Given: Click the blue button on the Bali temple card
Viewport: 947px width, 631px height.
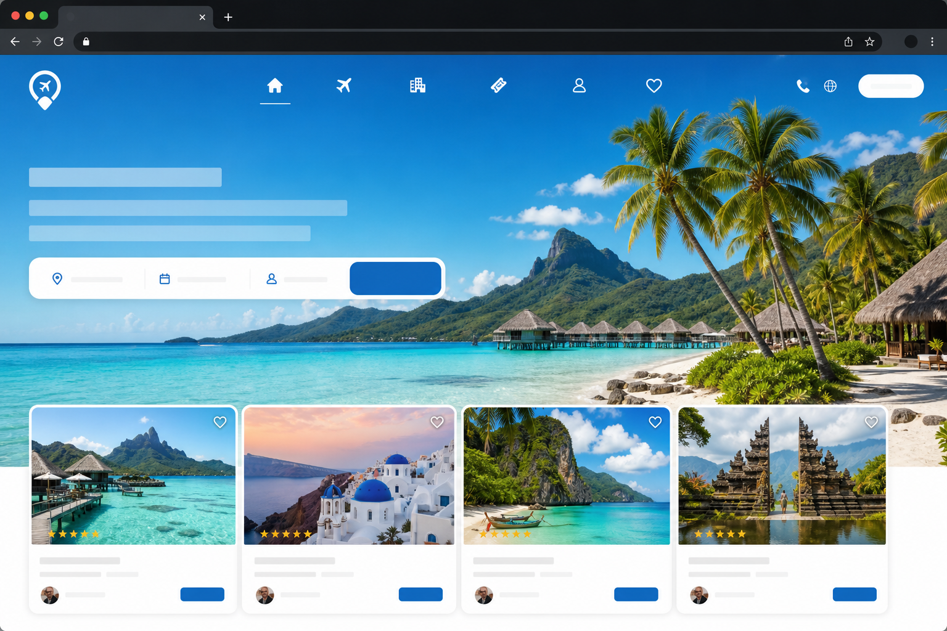Looking at the screenshot, I should tap(855, 594).
